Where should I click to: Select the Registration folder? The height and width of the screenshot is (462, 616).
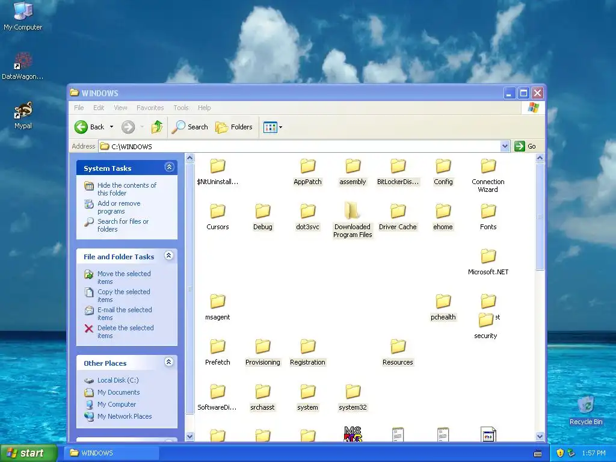click(x=307, y=353)
